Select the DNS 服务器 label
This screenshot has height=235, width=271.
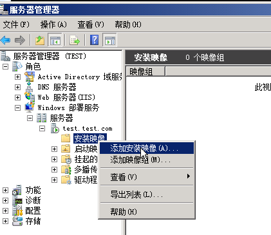tap(57, 87)
